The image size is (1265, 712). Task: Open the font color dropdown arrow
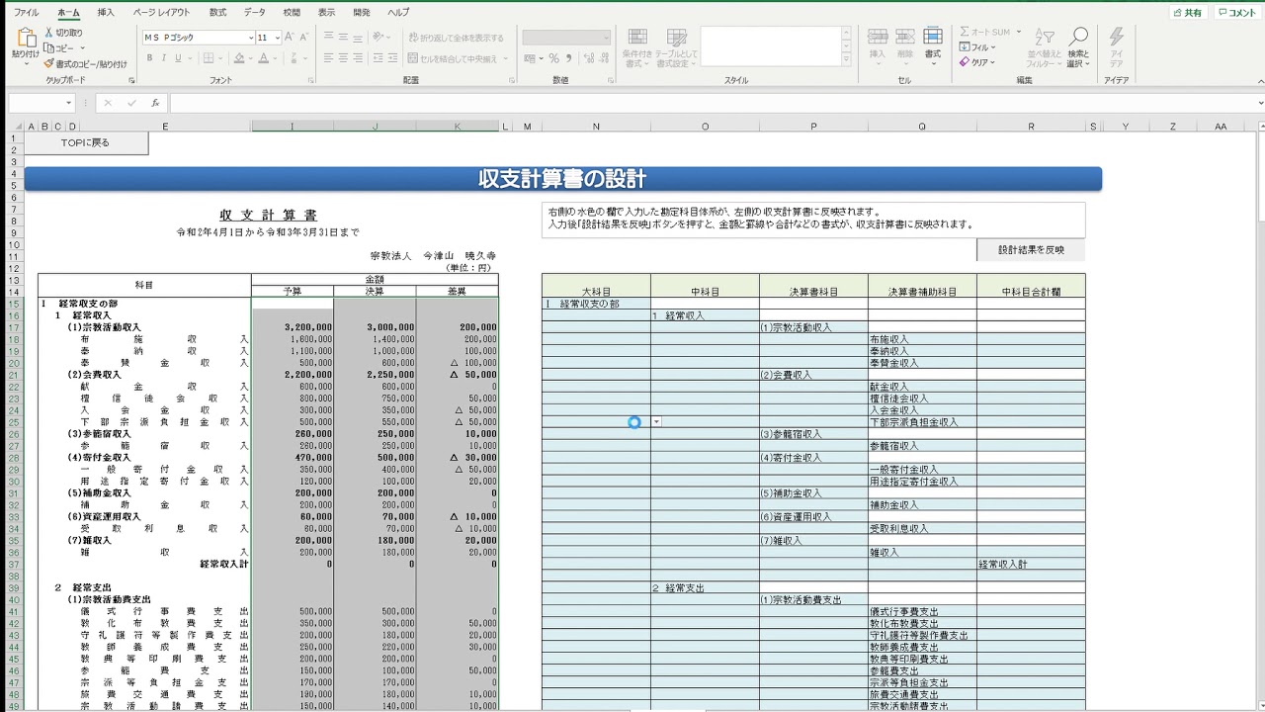point(277,58)
